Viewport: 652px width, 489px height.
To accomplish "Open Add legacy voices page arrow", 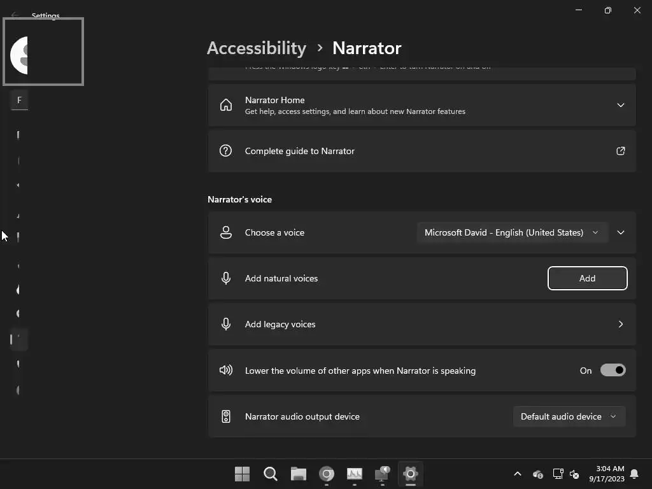I will click(620, 324).
